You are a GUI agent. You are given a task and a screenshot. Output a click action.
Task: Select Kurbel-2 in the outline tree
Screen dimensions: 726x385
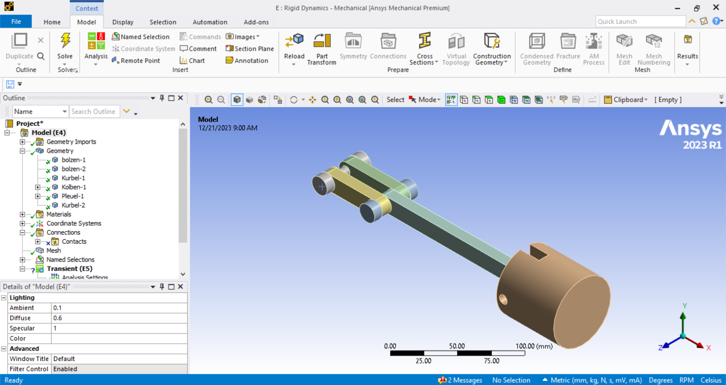point(73,205)
